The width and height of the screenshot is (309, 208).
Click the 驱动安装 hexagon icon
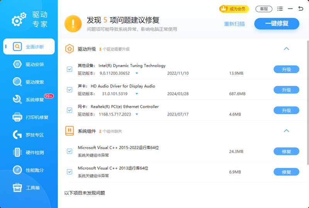point(17,64)
